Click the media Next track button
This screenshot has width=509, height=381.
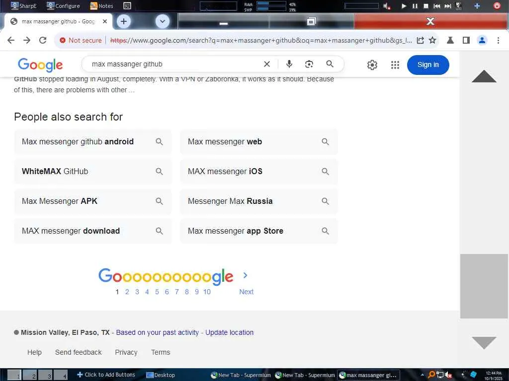click(448, 6)
